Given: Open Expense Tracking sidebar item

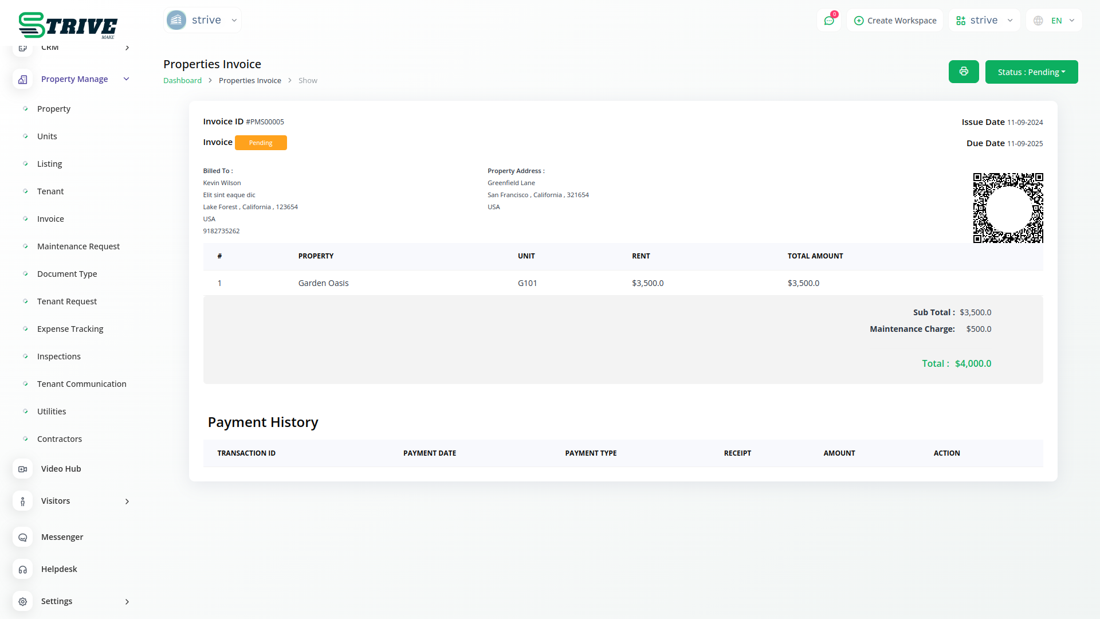Looking at the screenshot, I should coord(70,329).
